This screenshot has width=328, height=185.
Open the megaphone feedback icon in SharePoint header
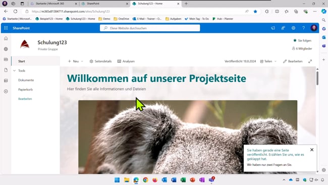[273, 28]
